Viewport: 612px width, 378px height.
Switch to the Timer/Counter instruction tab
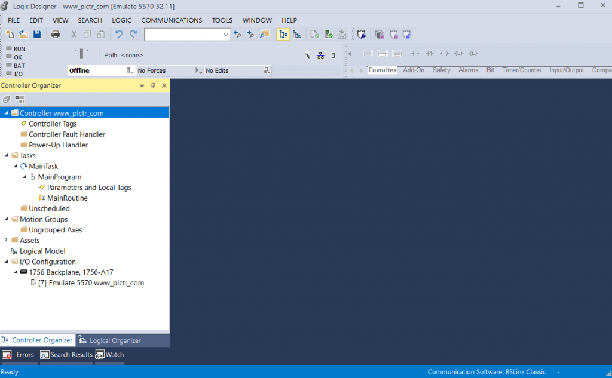521,70
